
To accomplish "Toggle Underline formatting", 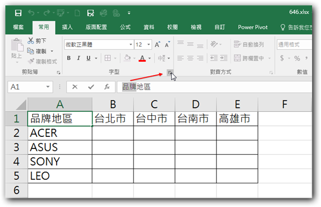I will [x=88, y=58].
